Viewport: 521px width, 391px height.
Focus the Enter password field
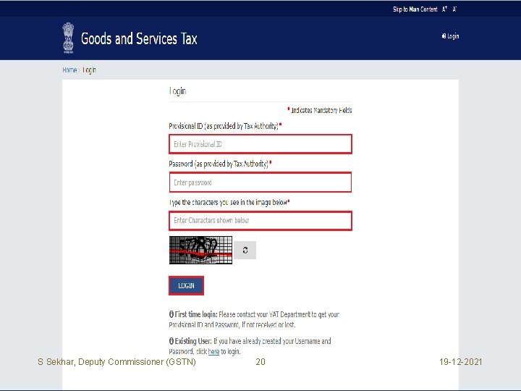(260, 182)
